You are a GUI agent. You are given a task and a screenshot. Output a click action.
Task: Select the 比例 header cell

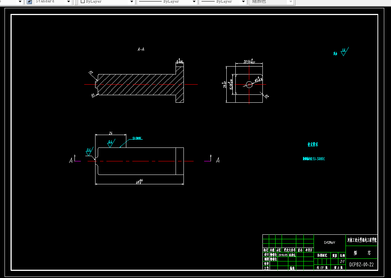pyautogui.click(x=343, y=255)
